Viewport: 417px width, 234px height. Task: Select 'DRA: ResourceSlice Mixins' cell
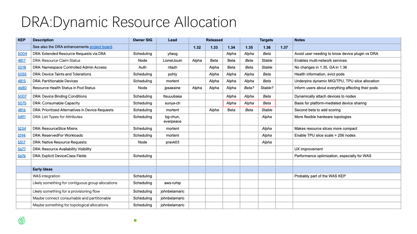[x=80, y=129]
